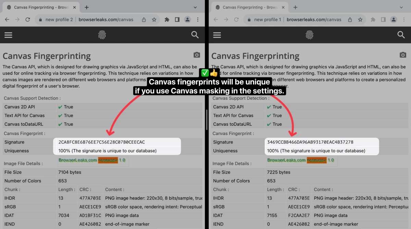Bookmark the page using the star in profile 2
411x229 pixels.
(154, 19)
